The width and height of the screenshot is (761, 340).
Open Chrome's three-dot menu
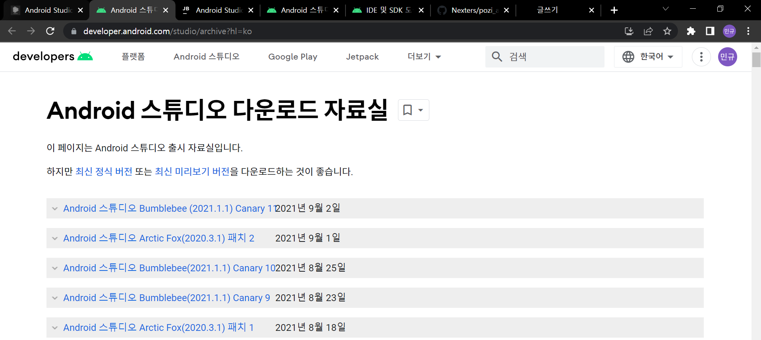pyautogui.click(x=748, y=31)
